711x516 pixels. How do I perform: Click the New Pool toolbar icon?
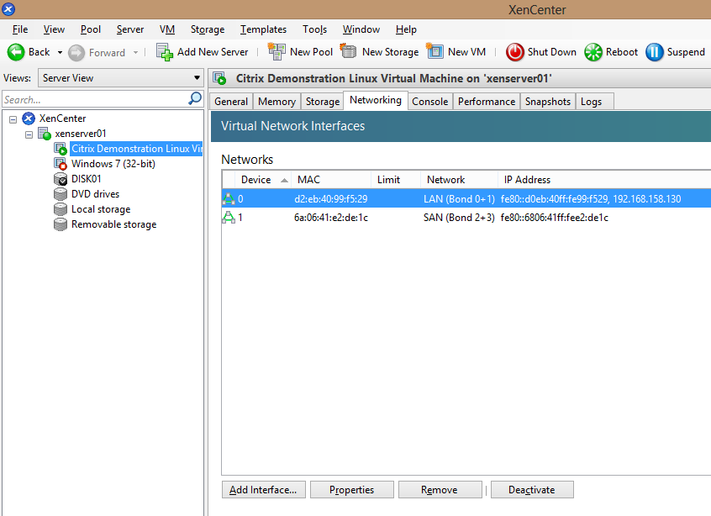276,51
